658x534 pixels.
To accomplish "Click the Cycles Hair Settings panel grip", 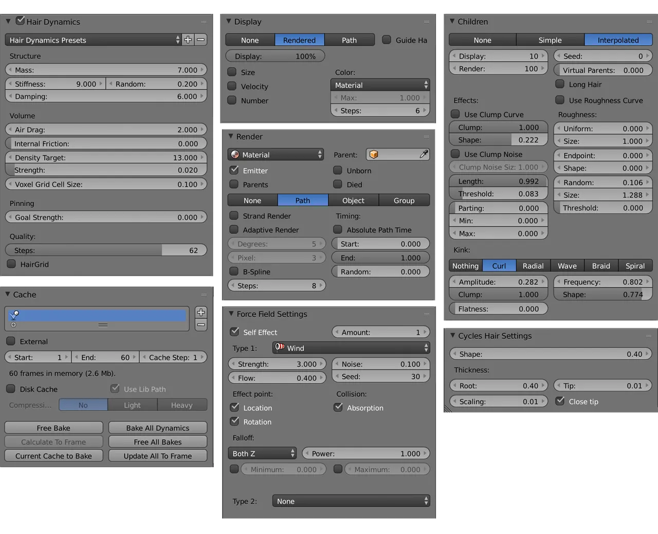I will coord(649,336).
